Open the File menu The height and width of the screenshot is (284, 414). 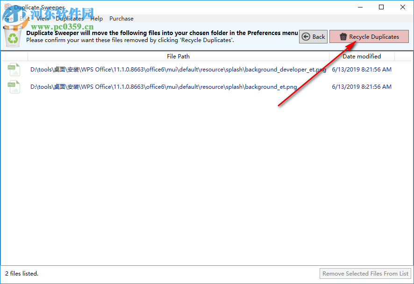pos(8,19)
